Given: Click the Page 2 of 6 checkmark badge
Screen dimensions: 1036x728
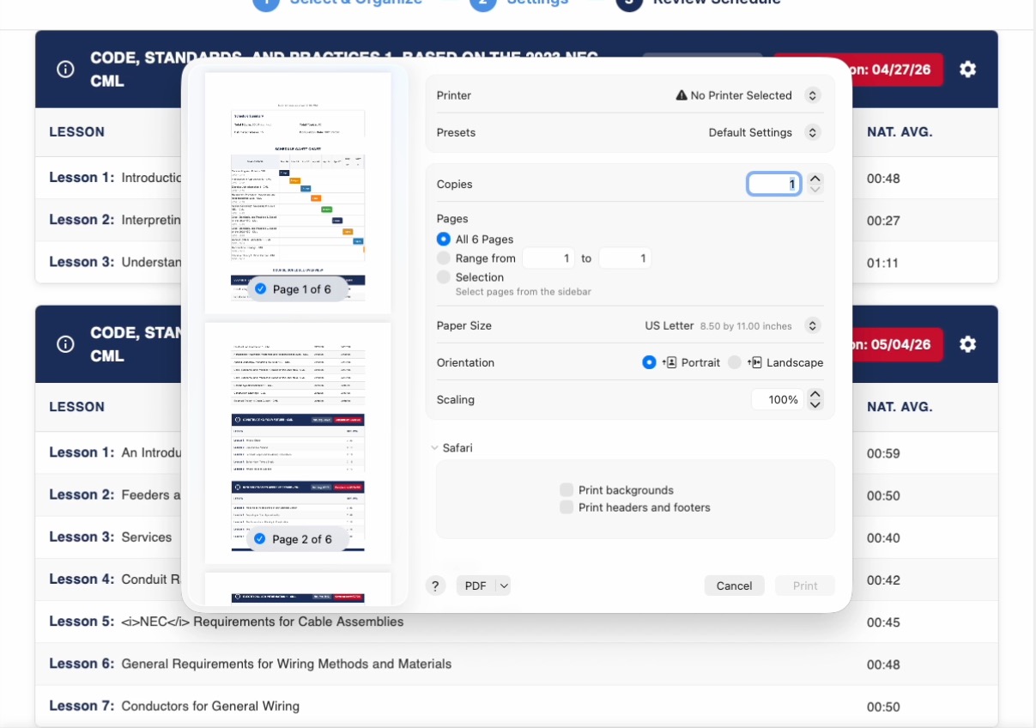Looking at the screenshot, I should 261,539.
